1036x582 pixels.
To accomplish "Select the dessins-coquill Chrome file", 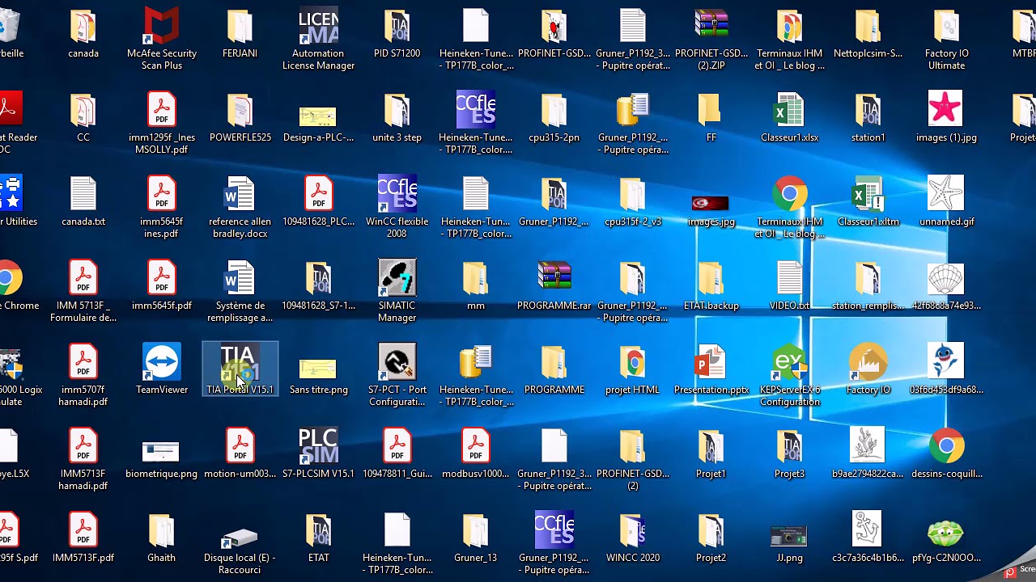I will pos(946,453).
